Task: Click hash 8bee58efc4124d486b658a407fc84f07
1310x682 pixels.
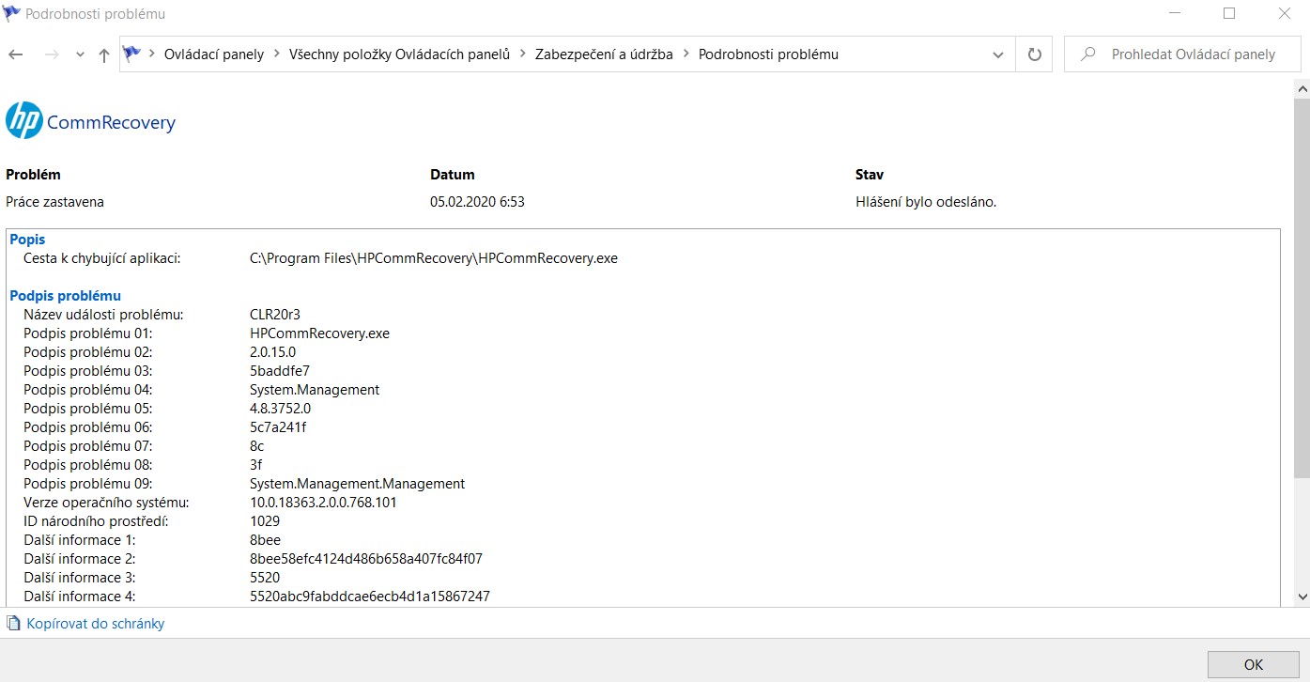Action: tap(366, 559)
